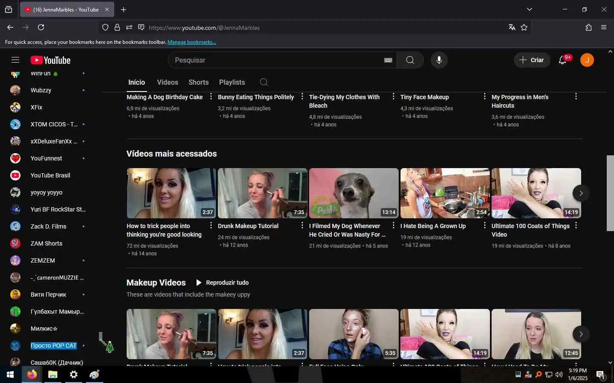Go to YouTube home via logo
614x383 pixels.
pyautogui.click(x=50, y=60)
